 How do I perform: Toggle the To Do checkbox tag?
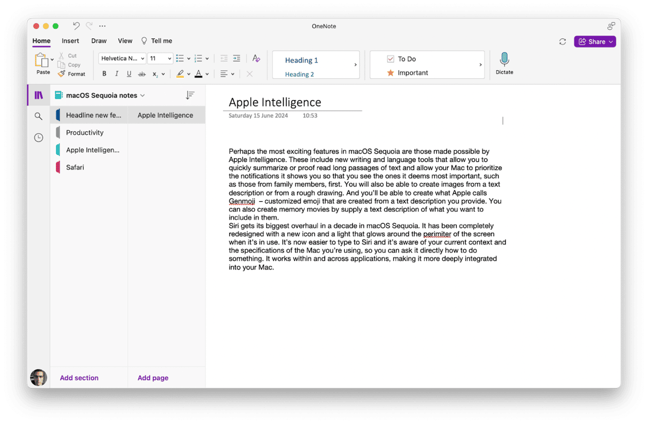pos(391,59)
